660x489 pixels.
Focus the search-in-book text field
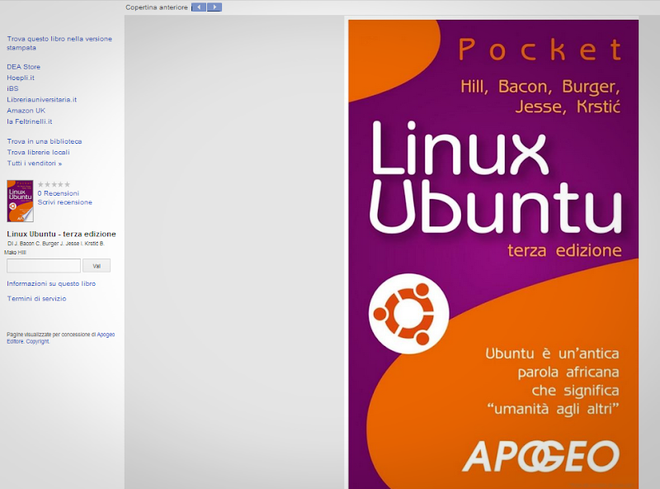point(44,266)
